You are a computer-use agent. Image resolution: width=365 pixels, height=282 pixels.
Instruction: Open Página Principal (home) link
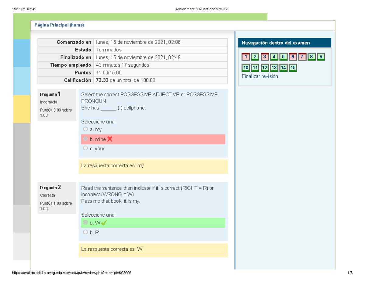point(59,25)
